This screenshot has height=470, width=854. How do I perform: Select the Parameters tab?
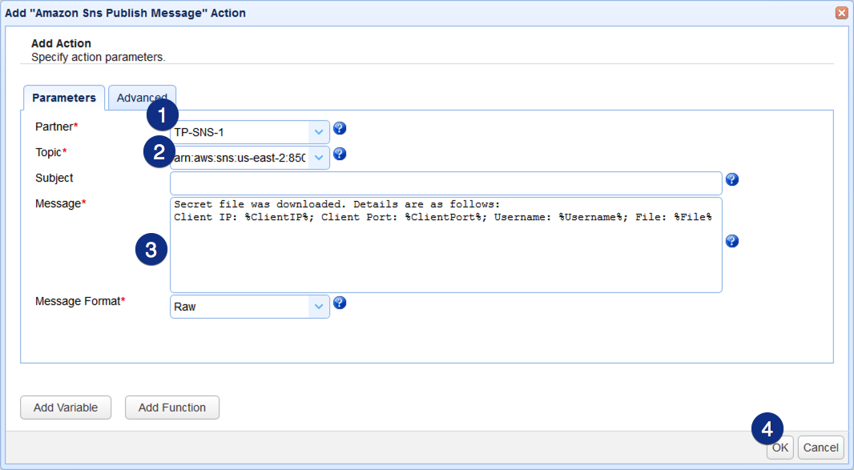[x=63, y=97]
